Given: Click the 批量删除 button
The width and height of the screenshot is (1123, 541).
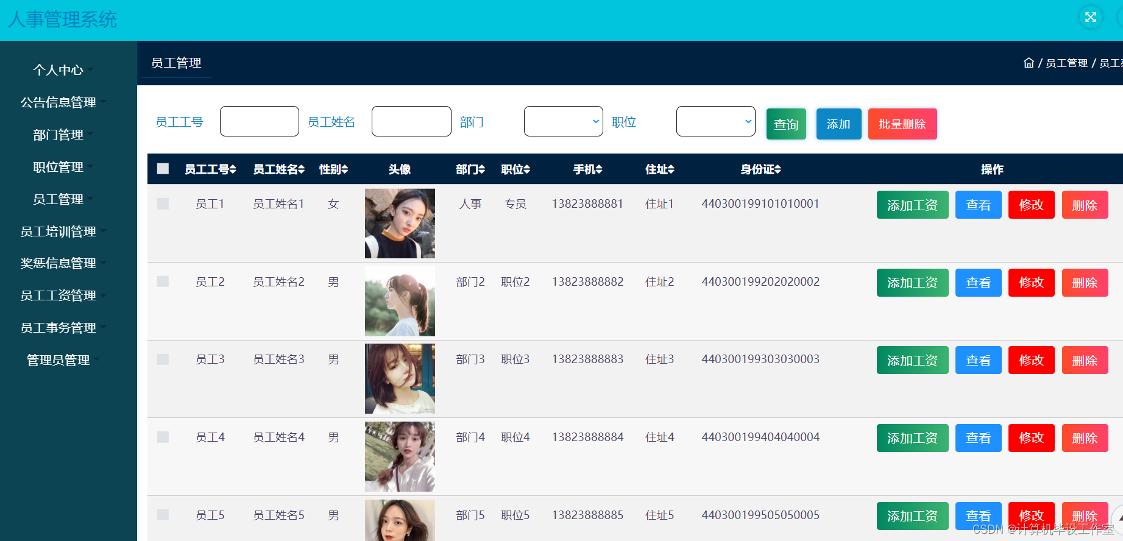Looking at the screenshot, I should [x=902, y=124].
